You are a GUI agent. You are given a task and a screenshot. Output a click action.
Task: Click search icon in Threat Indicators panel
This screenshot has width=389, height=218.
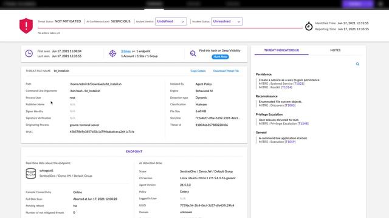357,64
